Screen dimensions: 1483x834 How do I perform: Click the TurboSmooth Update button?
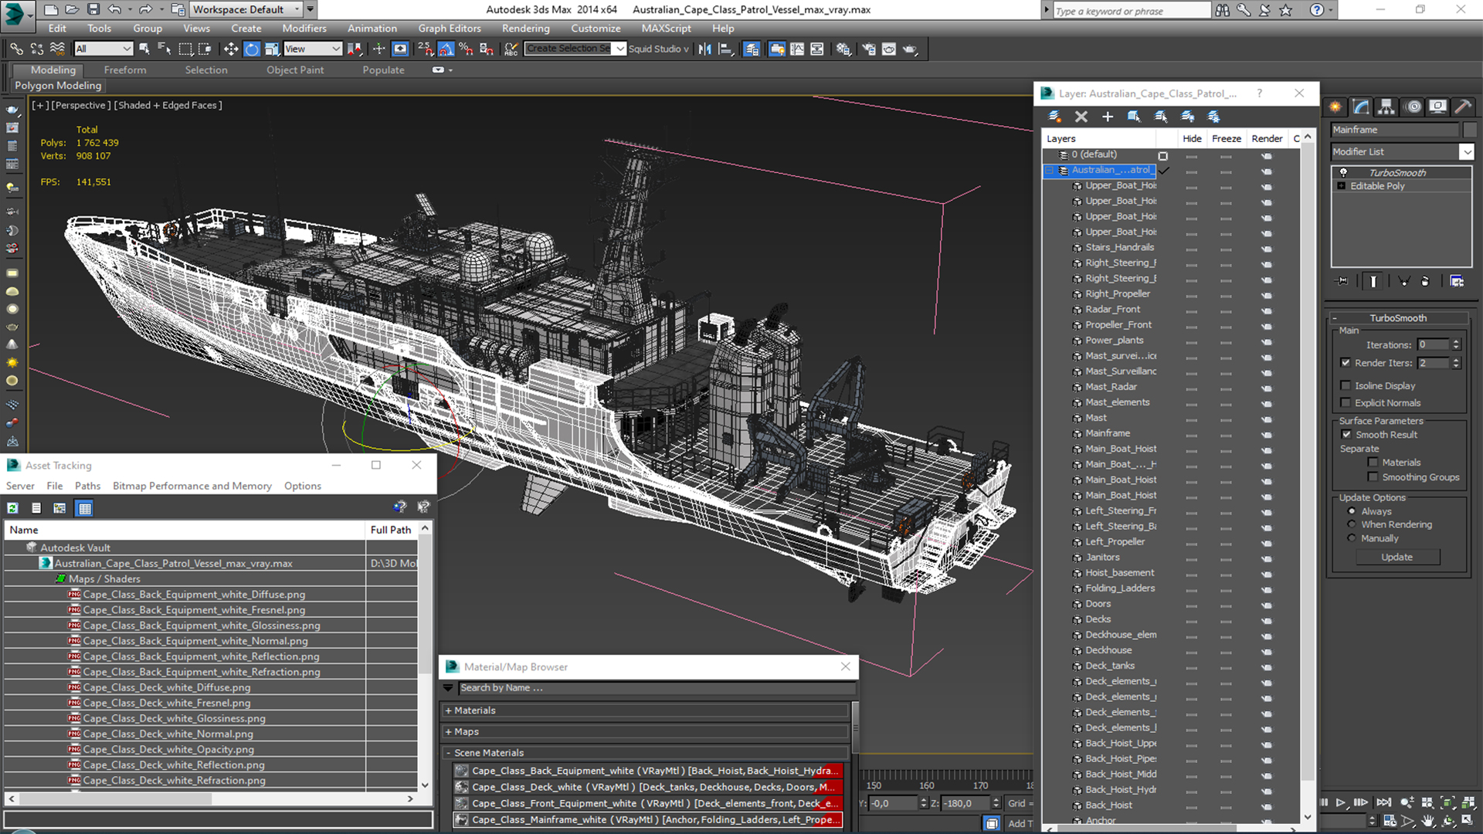pyautogui.click(x=1397, y=557)
